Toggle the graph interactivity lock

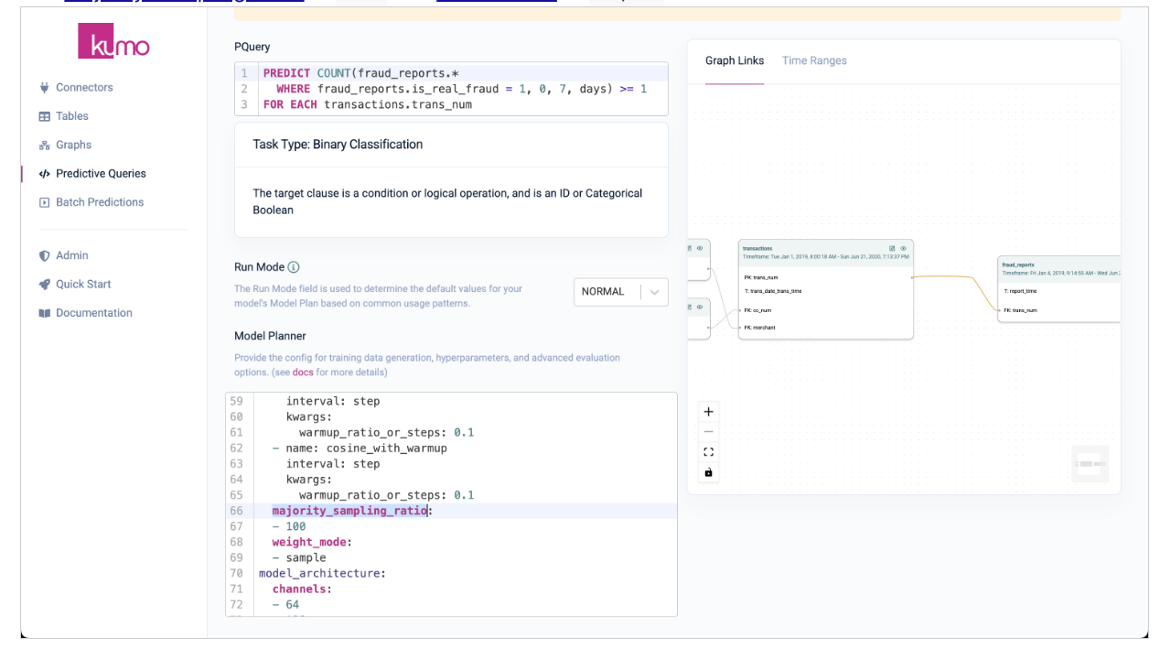(x=708, y=472)
